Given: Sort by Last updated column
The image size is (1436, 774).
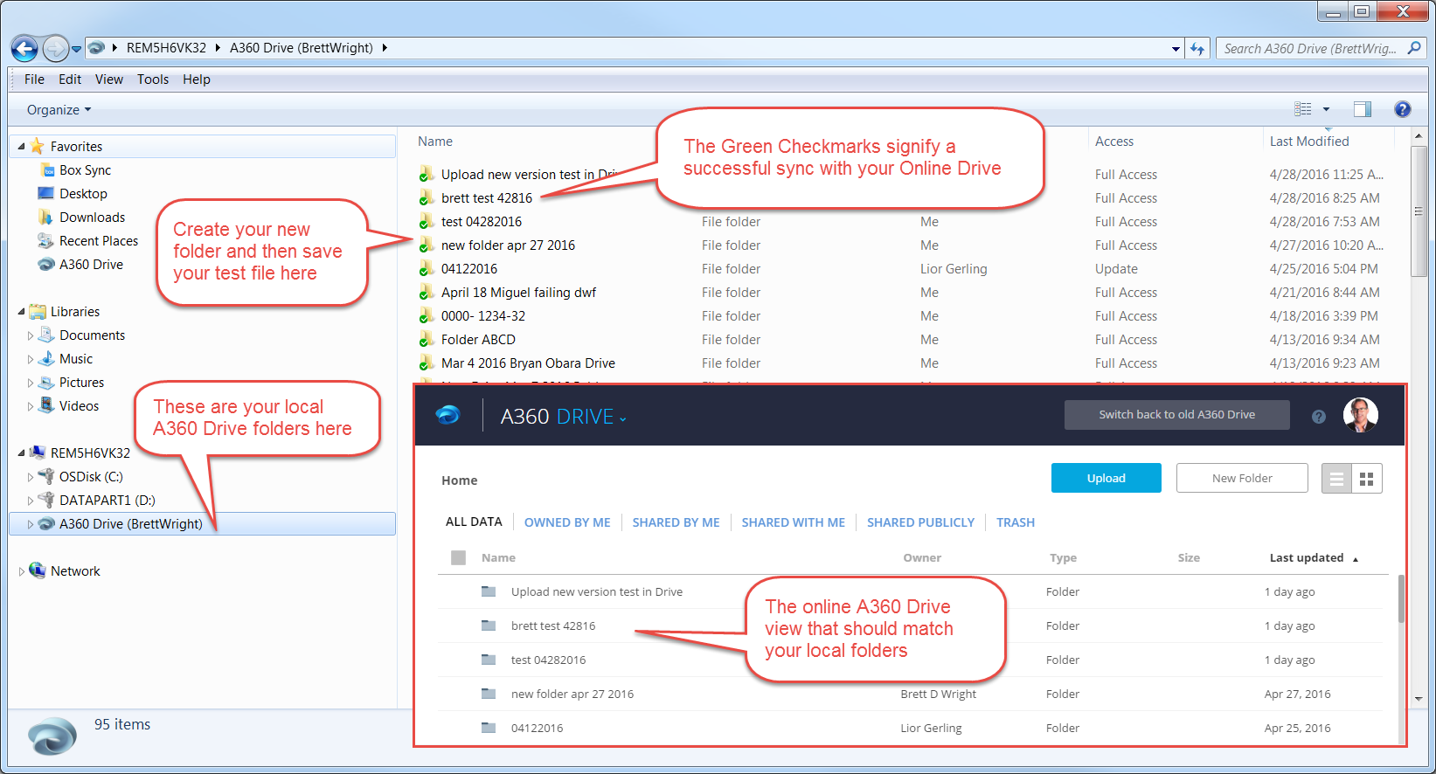Looking at the screenshot, I should (x=1314, y=557).
